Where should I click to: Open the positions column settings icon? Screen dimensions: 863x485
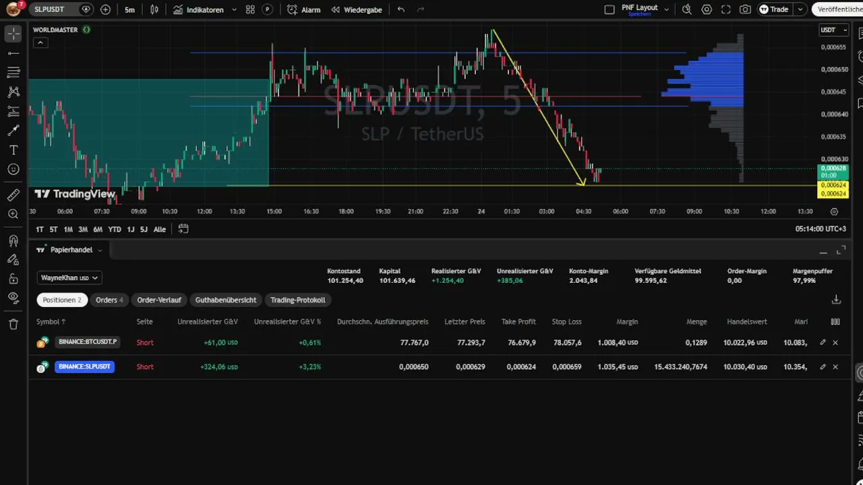click(835, 321)
